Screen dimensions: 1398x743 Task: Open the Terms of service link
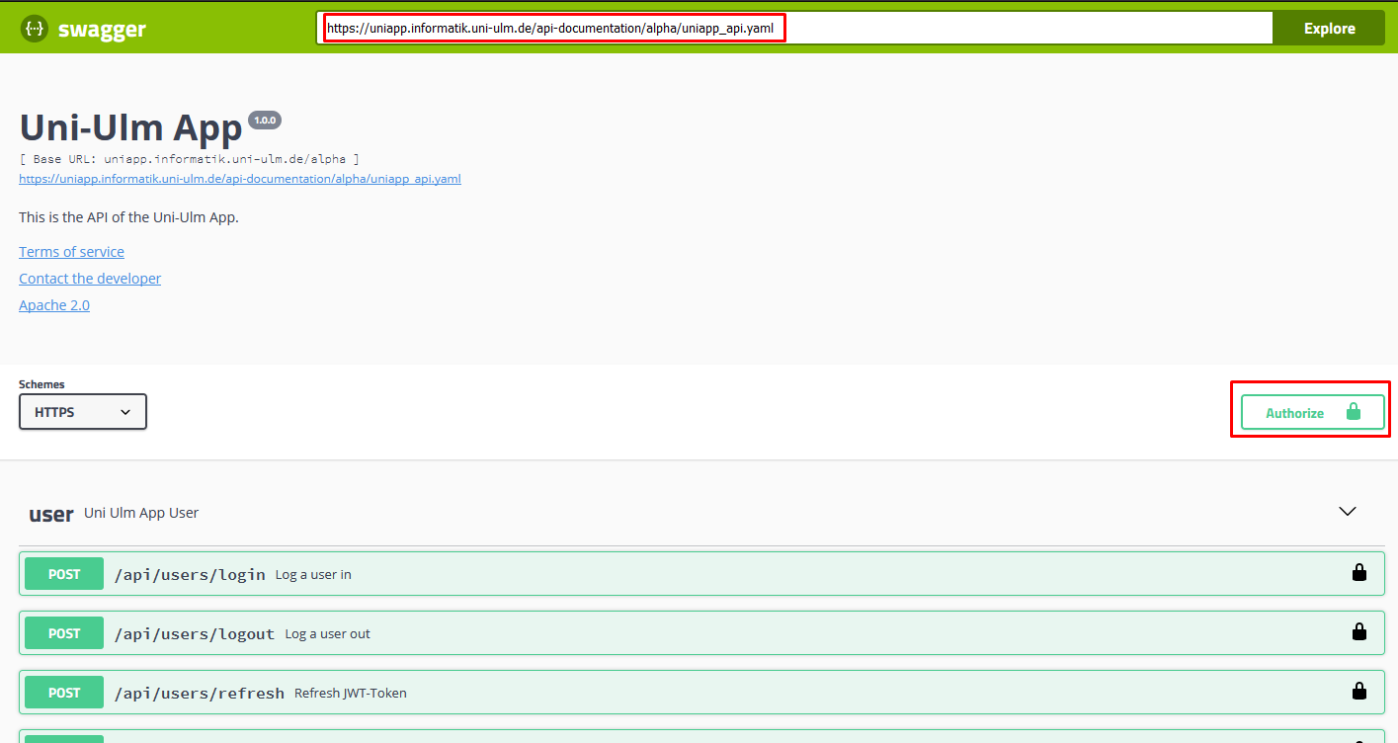[71, 252]
